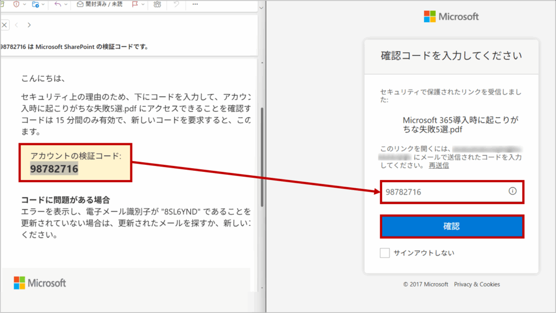
Task: Open the Privacy & Cookies link
Action: [x=477, y=284]
